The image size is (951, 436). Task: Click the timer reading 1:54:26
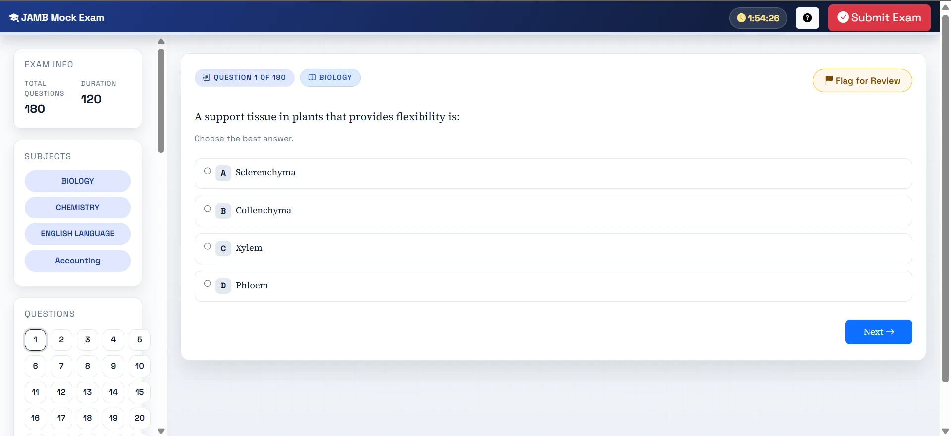[x=763, y=18]
